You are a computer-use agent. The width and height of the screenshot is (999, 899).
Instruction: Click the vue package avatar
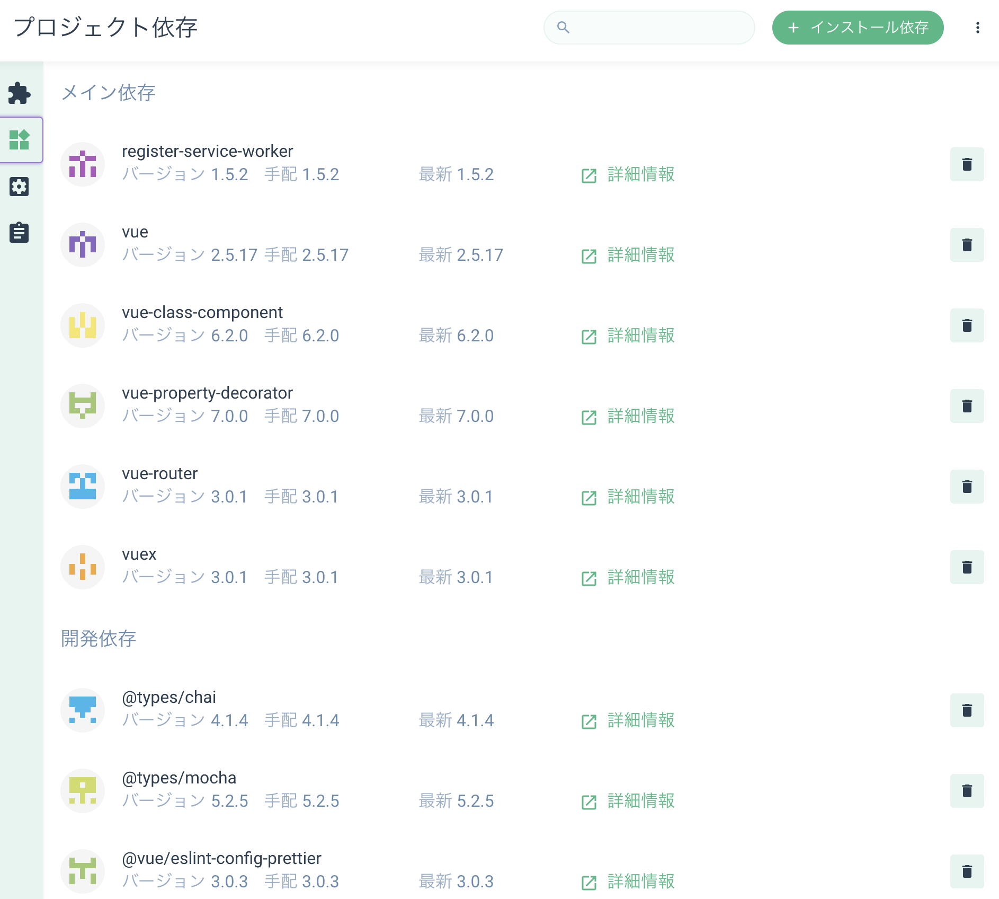tap(83, 245)
